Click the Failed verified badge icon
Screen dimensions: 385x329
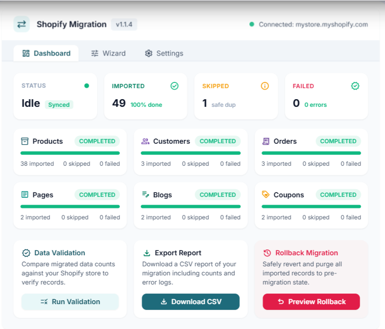coord(355,86)
